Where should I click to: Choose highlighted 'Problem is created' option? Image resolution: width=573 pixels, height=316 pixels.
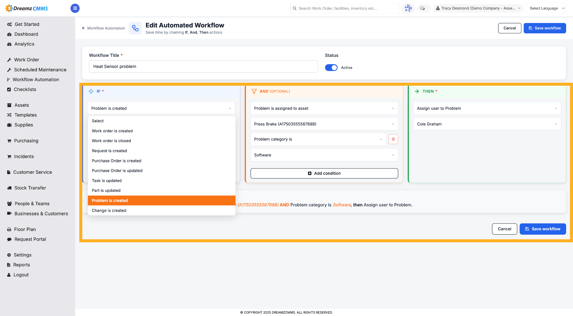[161, 201]
